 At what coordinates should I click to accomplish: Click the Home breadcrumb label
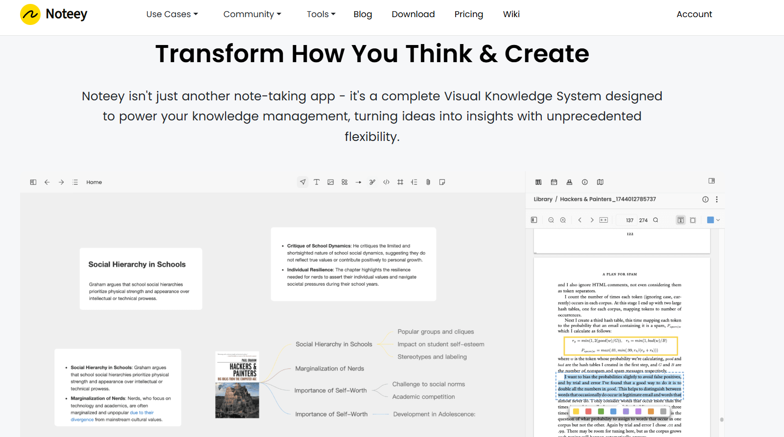click(94, 182)
